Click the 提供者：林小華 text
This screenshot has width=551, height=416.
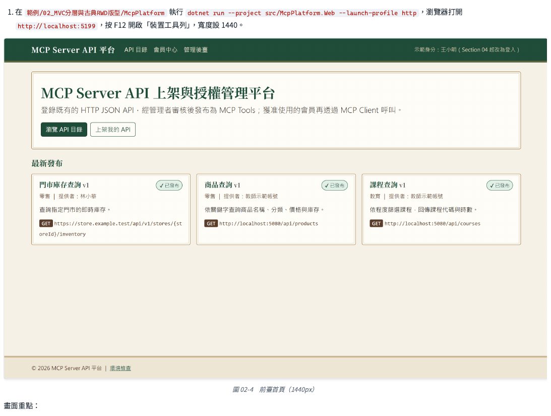point(77,197)
